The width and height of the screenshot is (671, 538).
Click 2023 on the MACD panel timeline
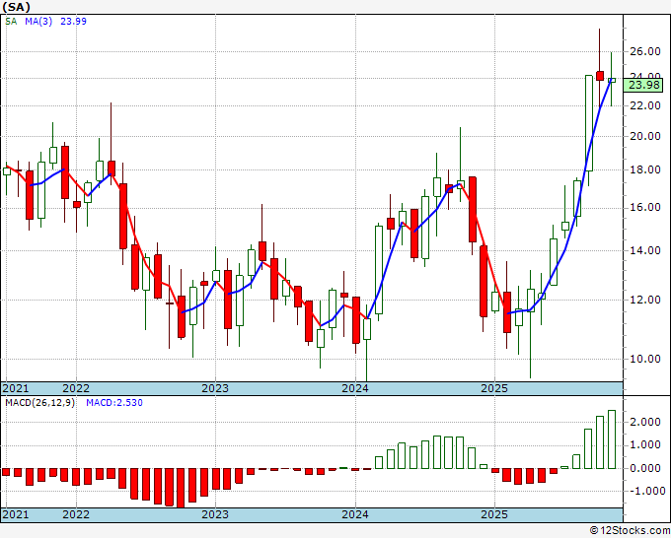[215, 514]
